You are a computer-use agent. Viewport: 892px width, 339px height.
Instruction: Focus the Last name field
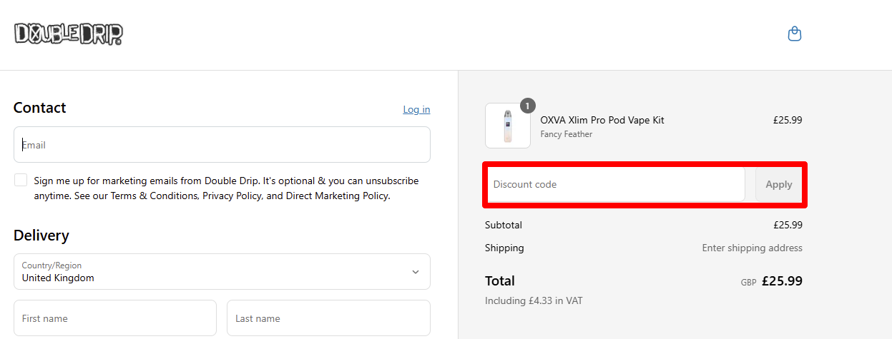(x=328, y=318)
